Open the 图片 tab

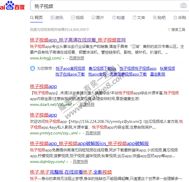coord(98,18)
